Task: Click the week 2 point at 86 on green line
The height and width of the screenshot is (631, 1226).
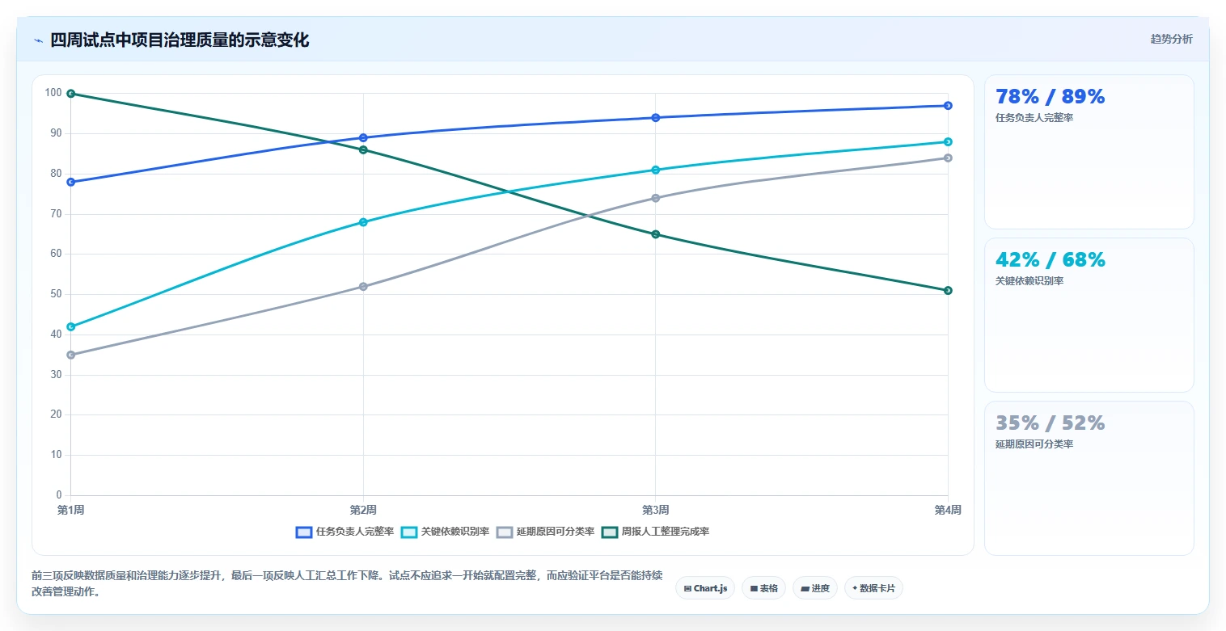Action: pyautogui.click(x=363, y=149)
